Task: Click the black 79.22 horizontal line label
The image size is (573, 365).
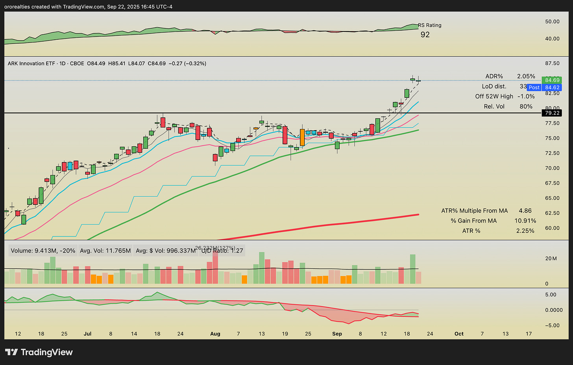Action: (x=553, y=113)
